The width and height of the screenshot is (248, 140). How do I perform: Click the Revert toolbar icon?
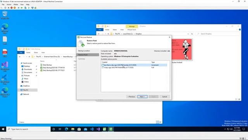(29, 8)
